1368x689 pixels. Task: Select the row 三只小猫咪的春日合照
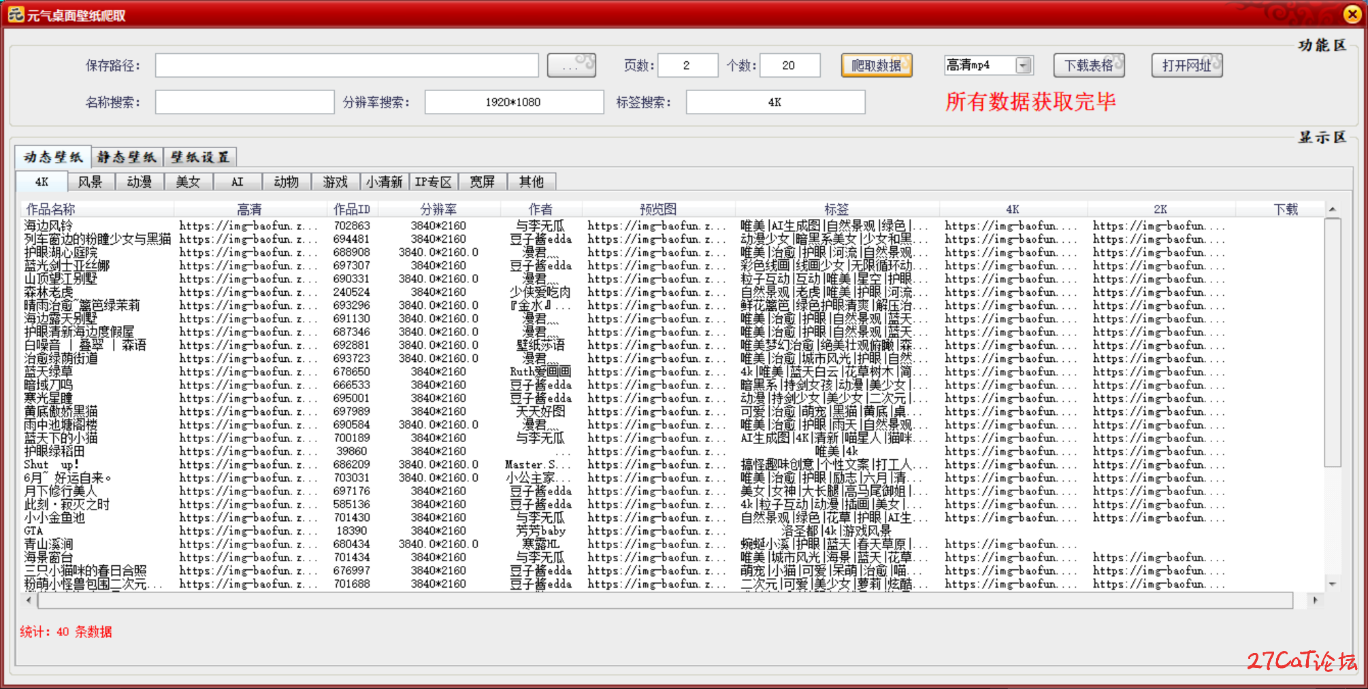tap(674, 571)
